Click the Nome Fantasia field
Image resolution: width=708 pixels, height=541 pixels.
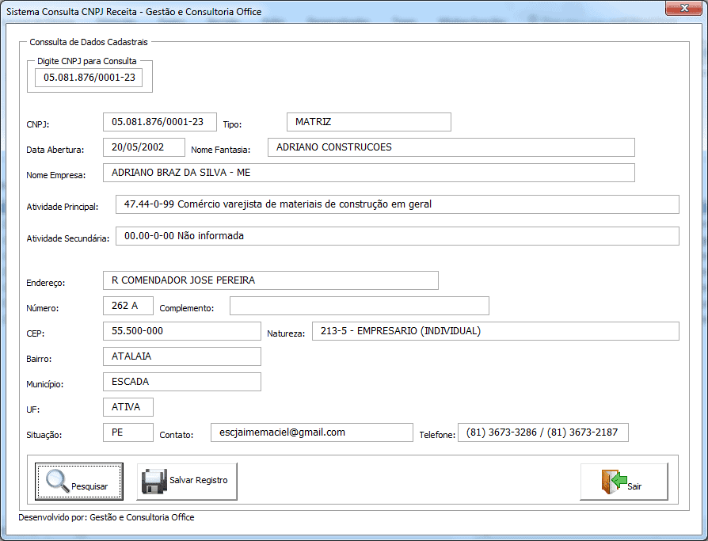(x=451, y=147)
